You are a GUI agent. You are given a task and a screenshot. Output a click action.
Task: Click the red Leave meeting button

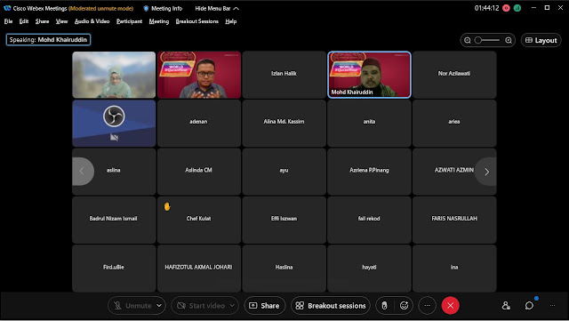(x=451, y=306)
